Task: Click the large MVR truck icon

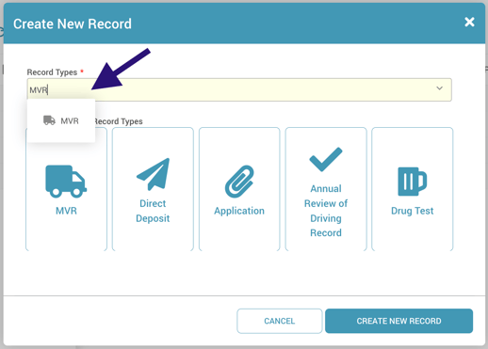Action: (66, 182)
